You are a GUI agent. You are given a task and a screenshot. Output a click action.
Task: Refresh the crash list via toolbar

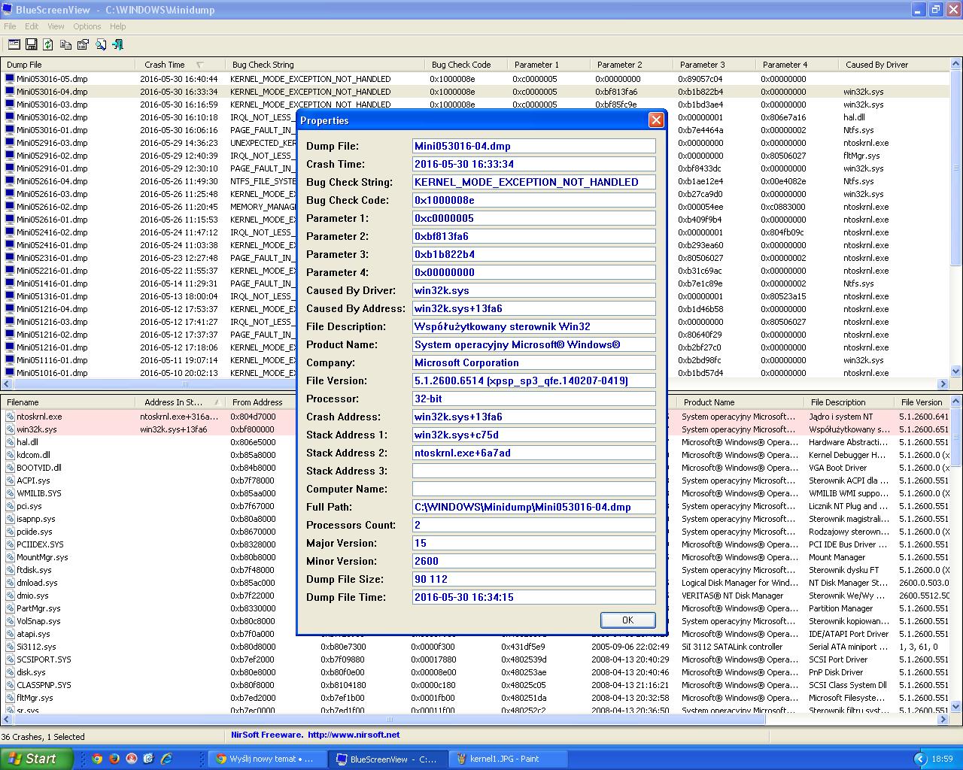[x=48, y=45]
